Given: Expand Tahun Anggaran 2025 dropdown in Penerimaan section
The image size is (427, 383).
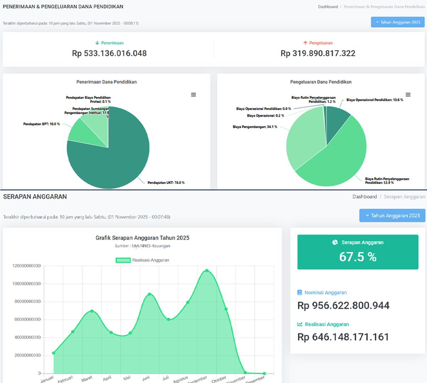Looking at the screenshot, I should coord(398,22).
